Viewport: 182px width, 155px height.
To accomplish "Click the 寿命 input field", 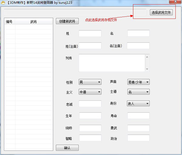I will tap(139, 116).
